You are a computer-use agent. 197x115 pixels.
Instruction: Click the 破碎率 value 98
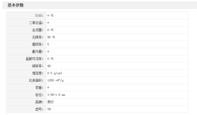49,66
